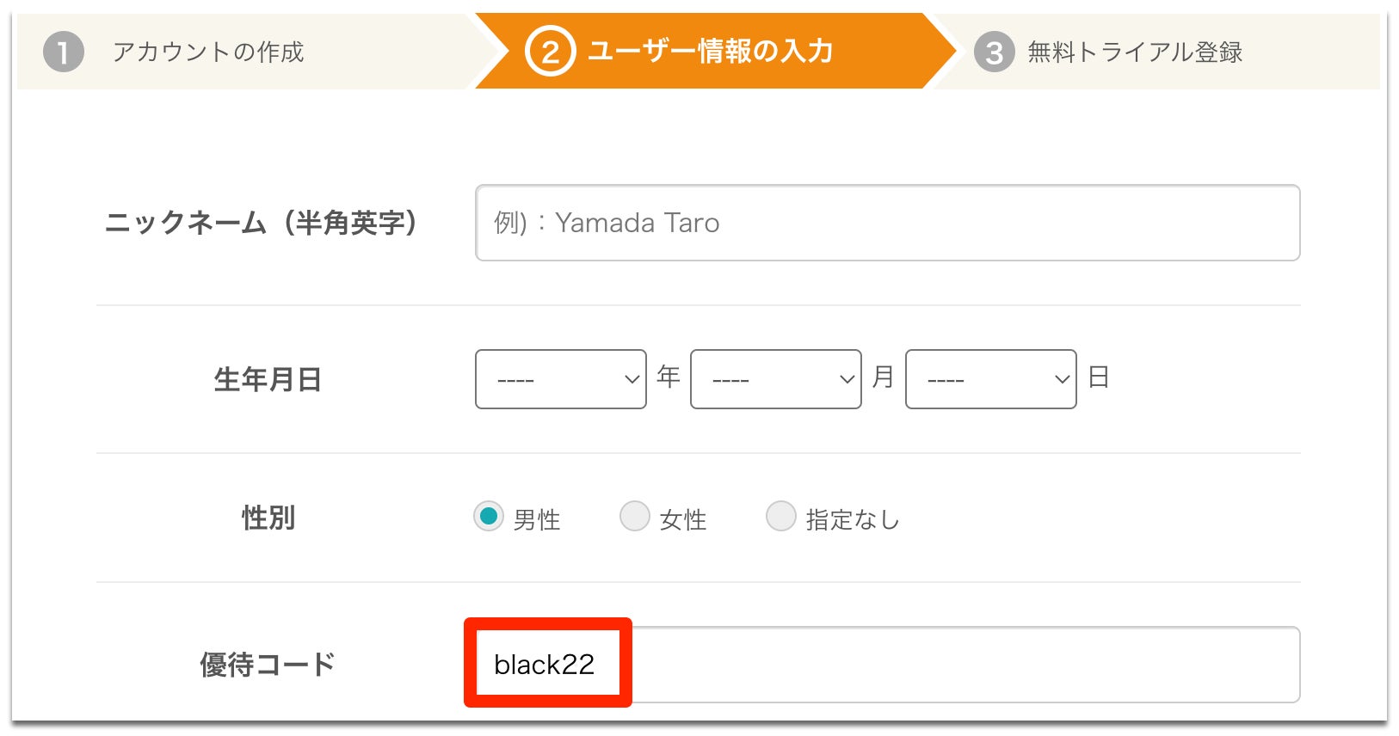The width and height of the screenshot is (1399, 736).
Task: Click the step 1 number circle icon
Action: (63, 52)
